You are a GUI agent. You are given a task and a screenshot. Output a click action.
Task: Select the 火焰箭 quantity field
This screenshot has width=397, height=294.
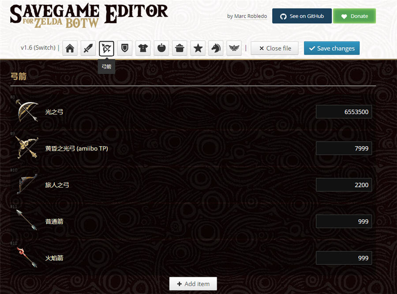[344, 258]
